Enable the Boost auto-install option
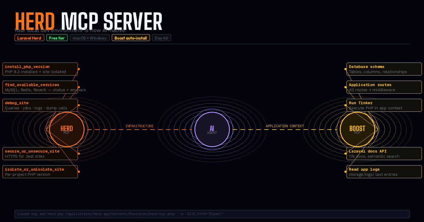This screenshot has width=424, height=222. coord(131,38)
